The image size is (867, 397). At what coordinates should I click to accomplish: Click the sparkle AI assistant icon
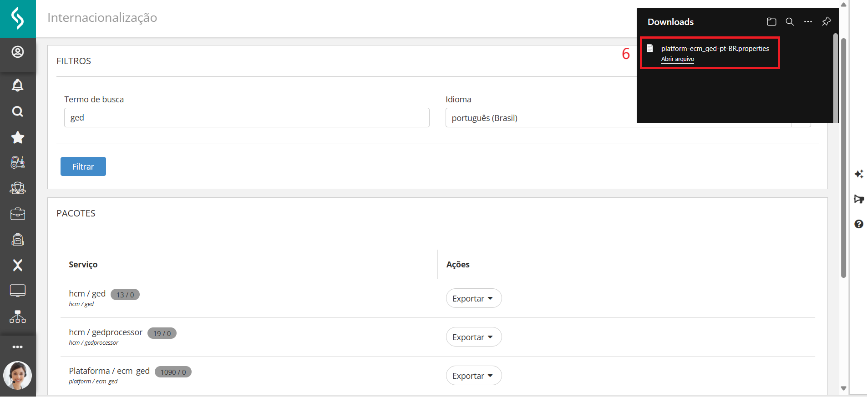pyautogui.click(x=859, y=174)
